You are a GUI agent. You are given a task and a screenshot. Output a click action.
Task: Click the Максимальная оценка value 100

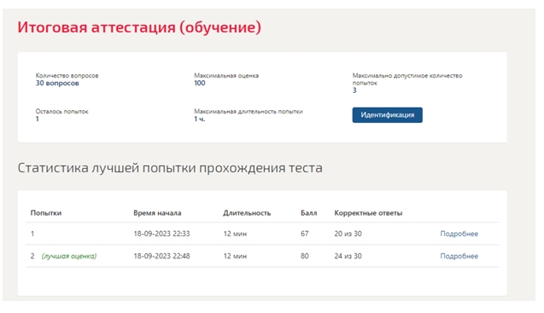[200, 84]
